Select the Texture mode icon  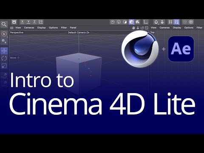pos(137,22)
